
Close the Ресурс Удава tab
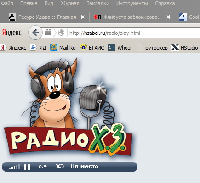point(83,17)
